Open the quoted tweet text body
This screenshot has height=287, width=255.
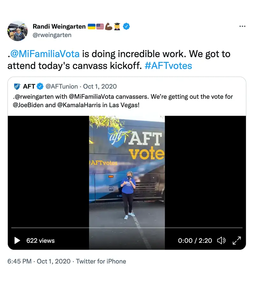[x=124, y=100]
